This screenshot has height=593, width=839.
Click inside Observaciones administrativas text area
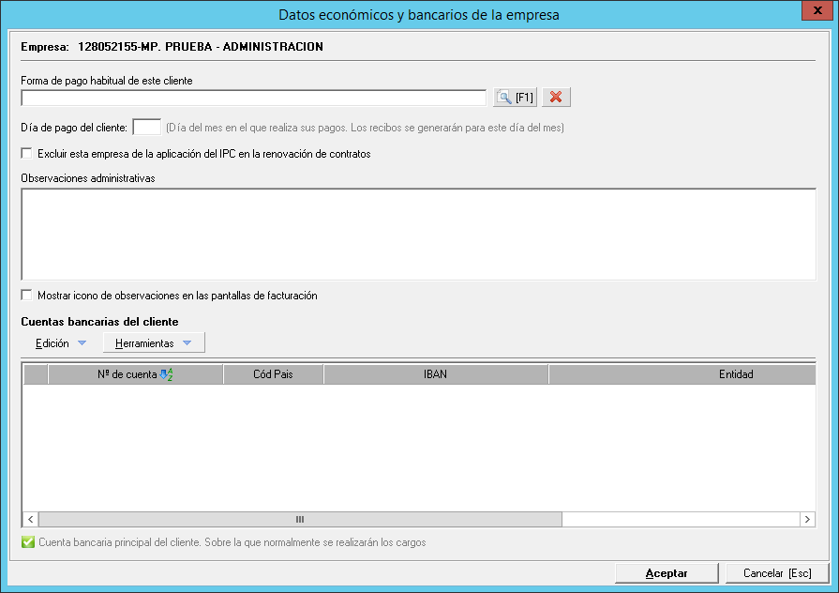[x=418, y=234]
